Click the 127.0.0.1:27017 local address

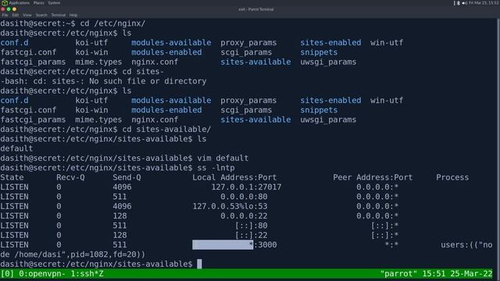(246, 187)
